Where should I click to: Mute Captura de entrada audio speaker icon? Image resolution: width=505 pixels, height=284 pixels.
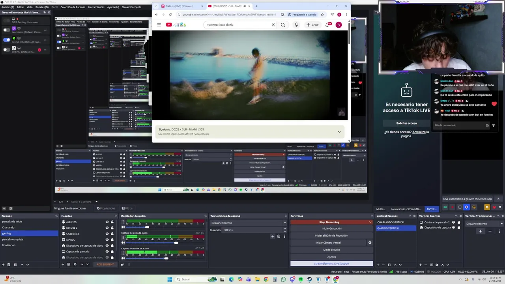coord(123,243)
